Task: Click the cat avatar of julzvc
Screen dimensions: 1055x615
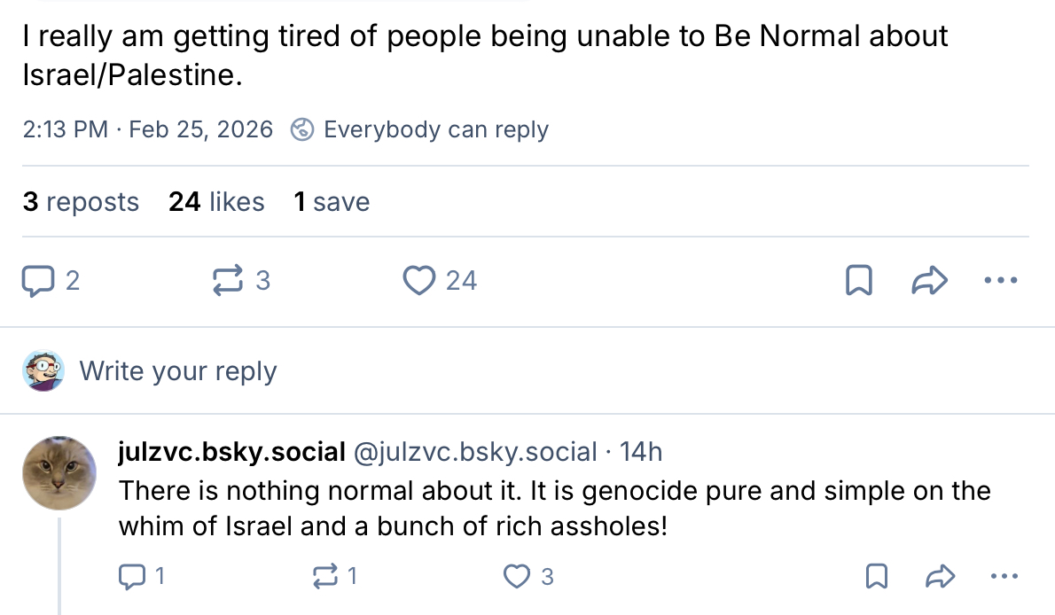Action: click(x=59, y=473)
